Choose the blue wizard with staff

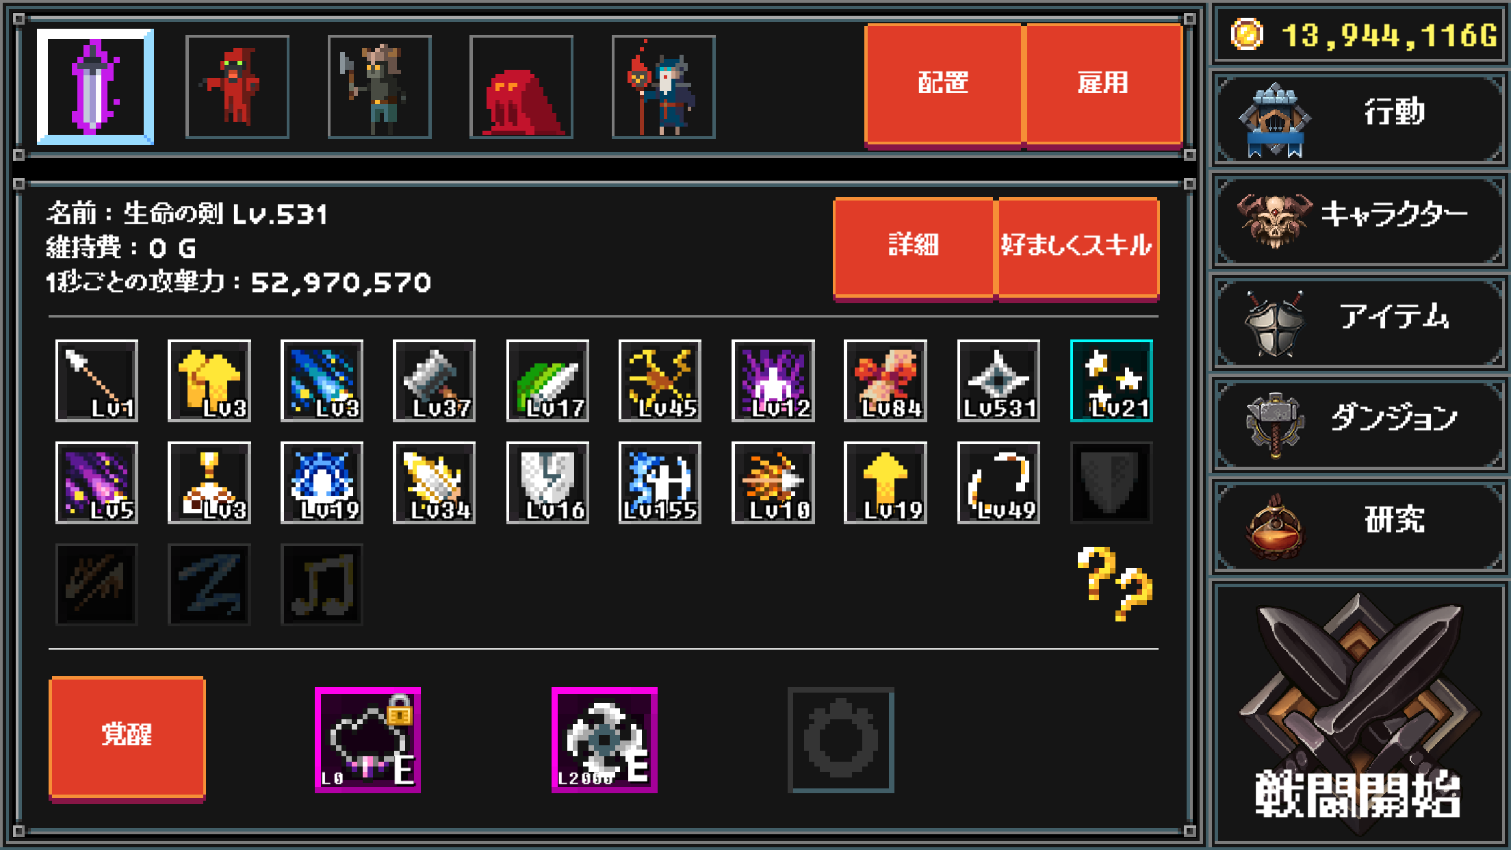click(664, 87)
